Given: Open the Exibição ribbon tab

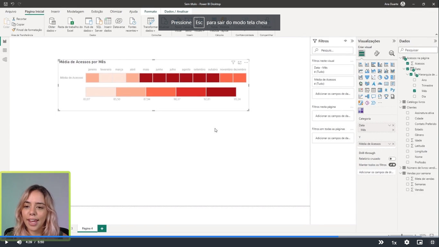Looking at the screenshot, I should click(x=97, y=11).
